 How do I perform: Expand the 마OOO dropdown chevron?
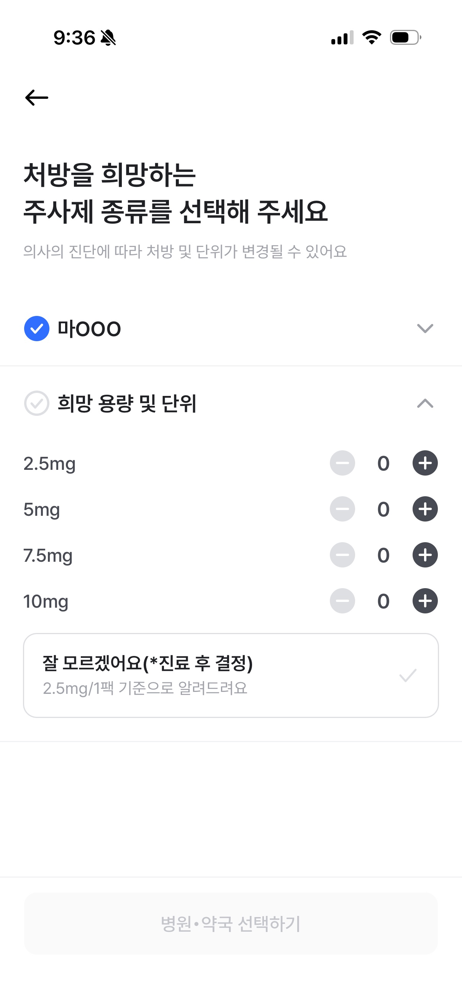click(425, 329)
